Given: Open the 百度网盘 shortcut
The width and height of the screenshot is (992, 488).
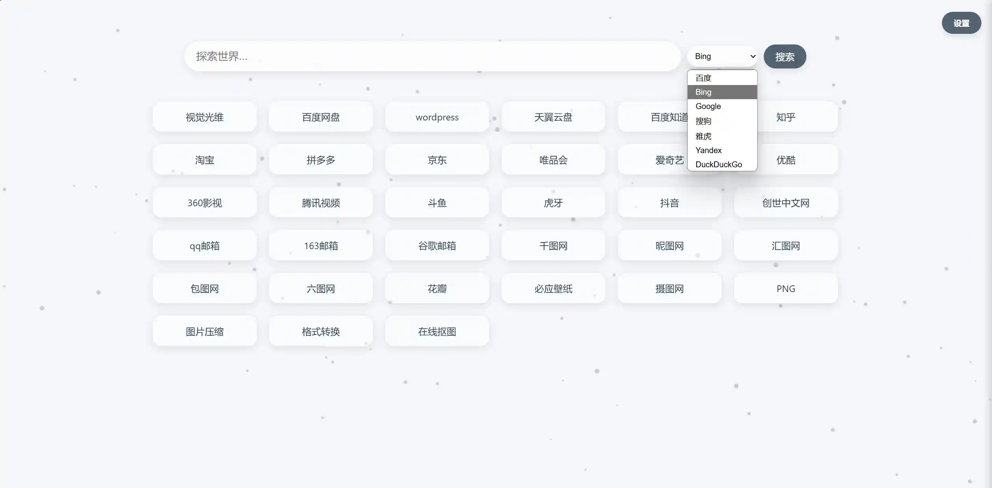Looking at the screenshot, I should click(x=321, y=117).
